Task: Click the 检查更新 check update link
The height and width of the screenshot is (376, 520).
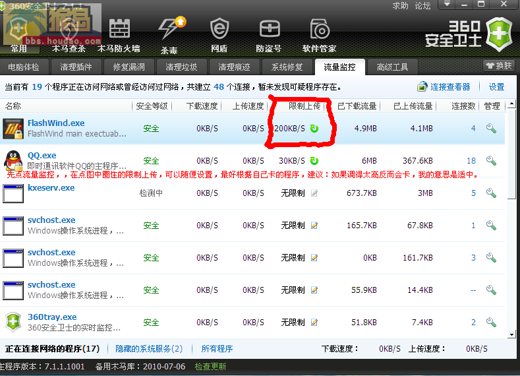Action: point(211,366)
